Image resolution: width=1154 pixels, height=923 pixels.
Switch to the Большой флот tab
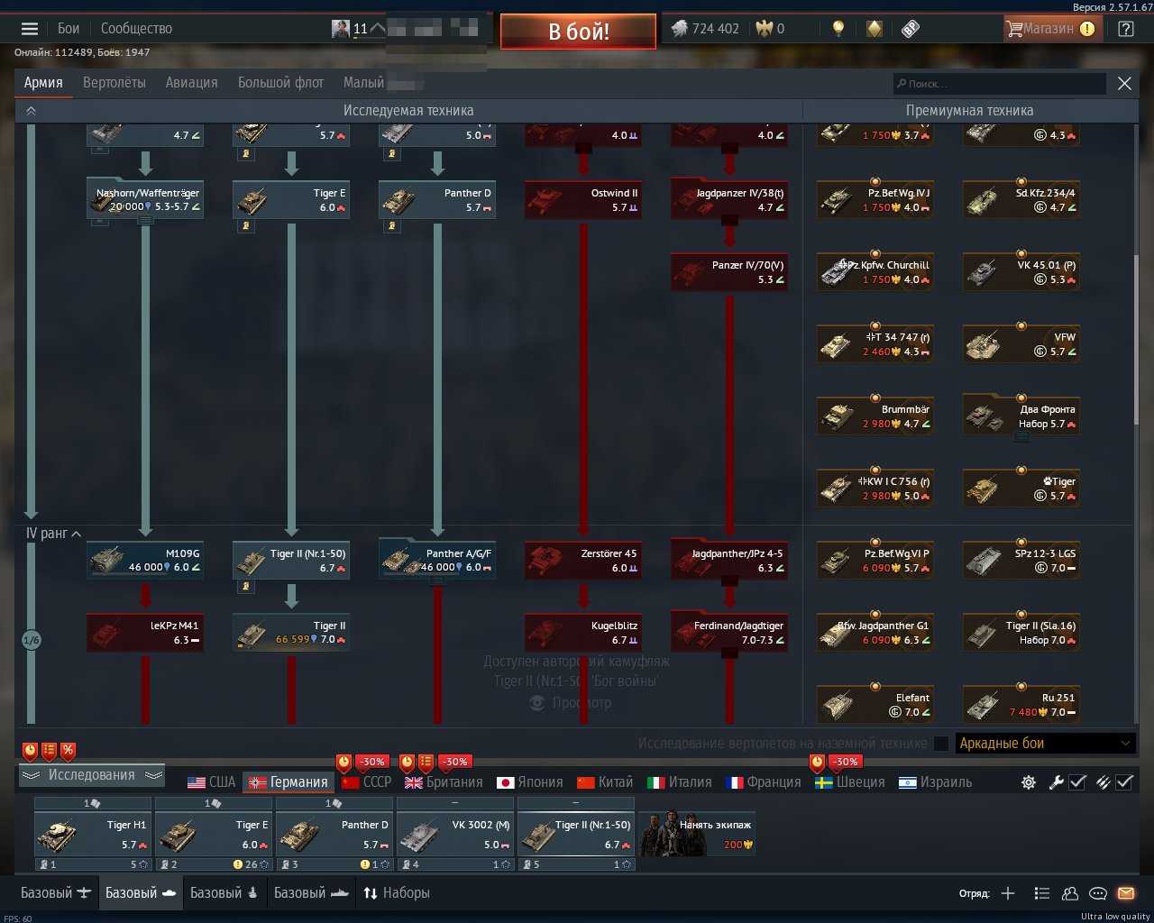280,83
